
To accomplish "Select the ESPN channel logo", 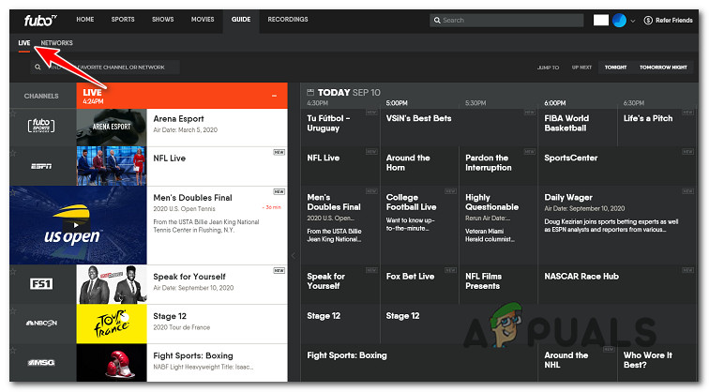I will [x=41, y=166].
